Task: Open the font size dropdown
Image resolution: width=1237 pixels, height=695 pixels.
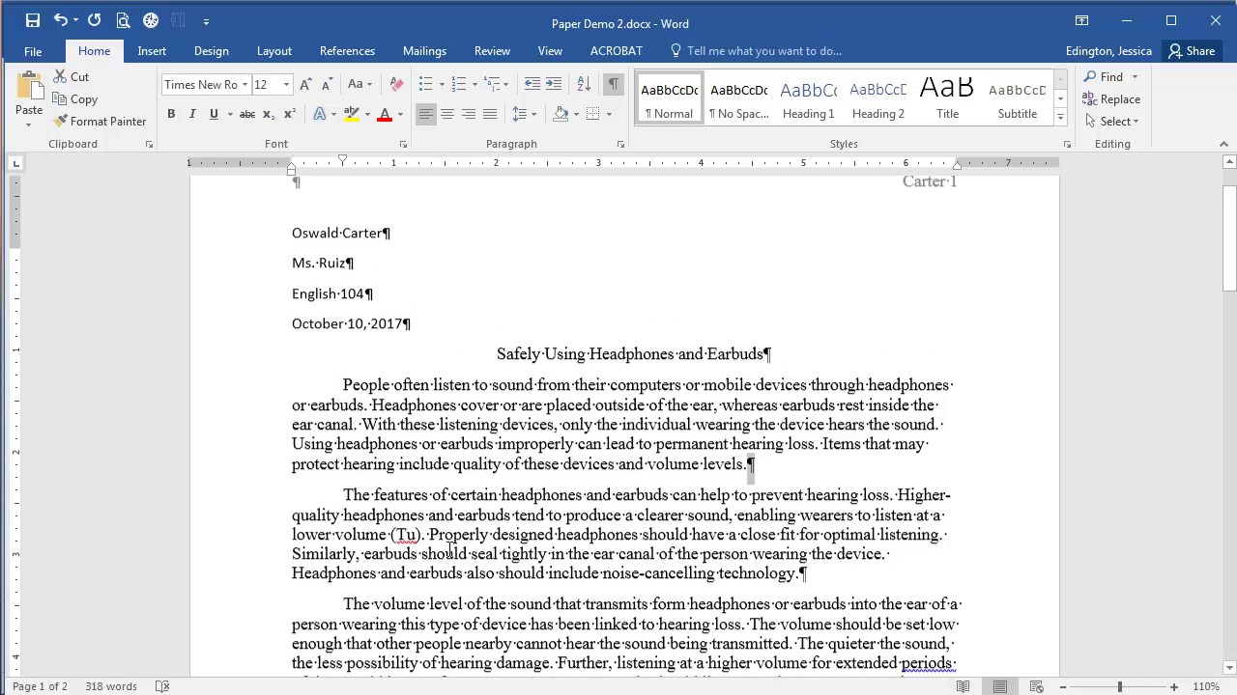Action: click(286, 85)
